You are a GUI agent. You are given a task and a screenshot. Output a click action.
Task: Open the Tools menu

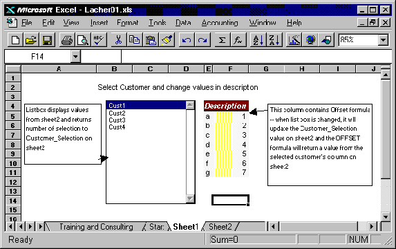click(157, 23)
